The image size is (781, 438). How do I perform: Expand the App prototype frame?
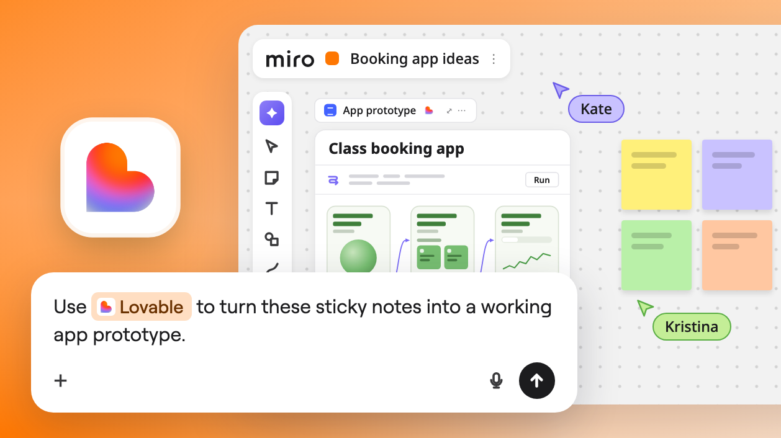pyautogui.click(x=449, y=110)
